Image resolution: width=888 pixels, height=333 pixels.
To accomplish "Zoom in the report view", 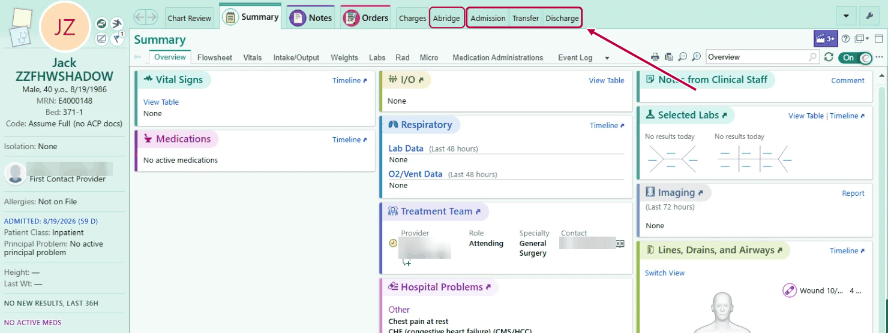I will (696, 57).
